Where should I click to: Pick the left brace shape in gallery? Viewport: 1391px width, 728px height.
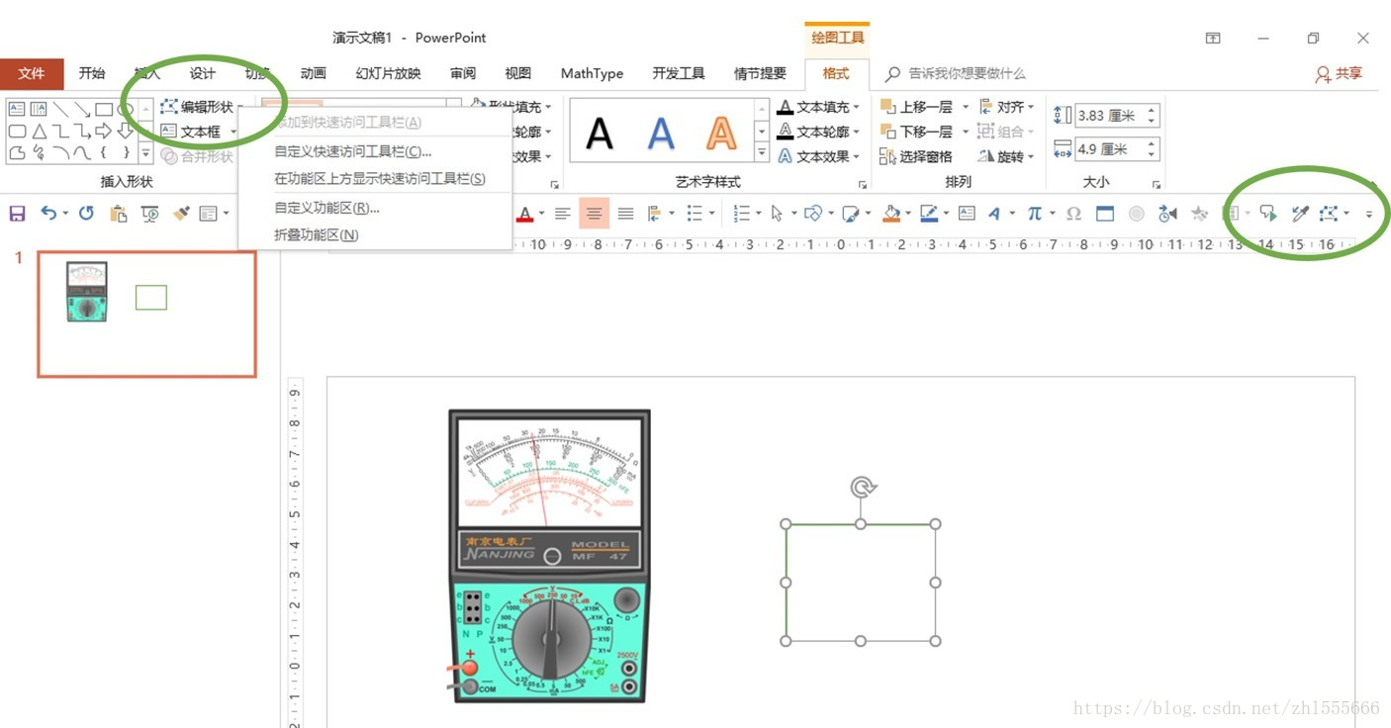click(104, 152)
